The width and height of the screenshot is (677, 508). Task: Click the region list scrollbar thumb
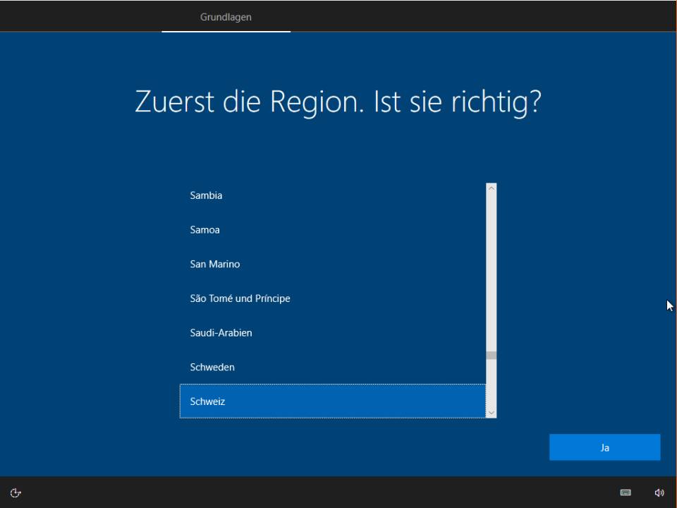pos(492,356)
